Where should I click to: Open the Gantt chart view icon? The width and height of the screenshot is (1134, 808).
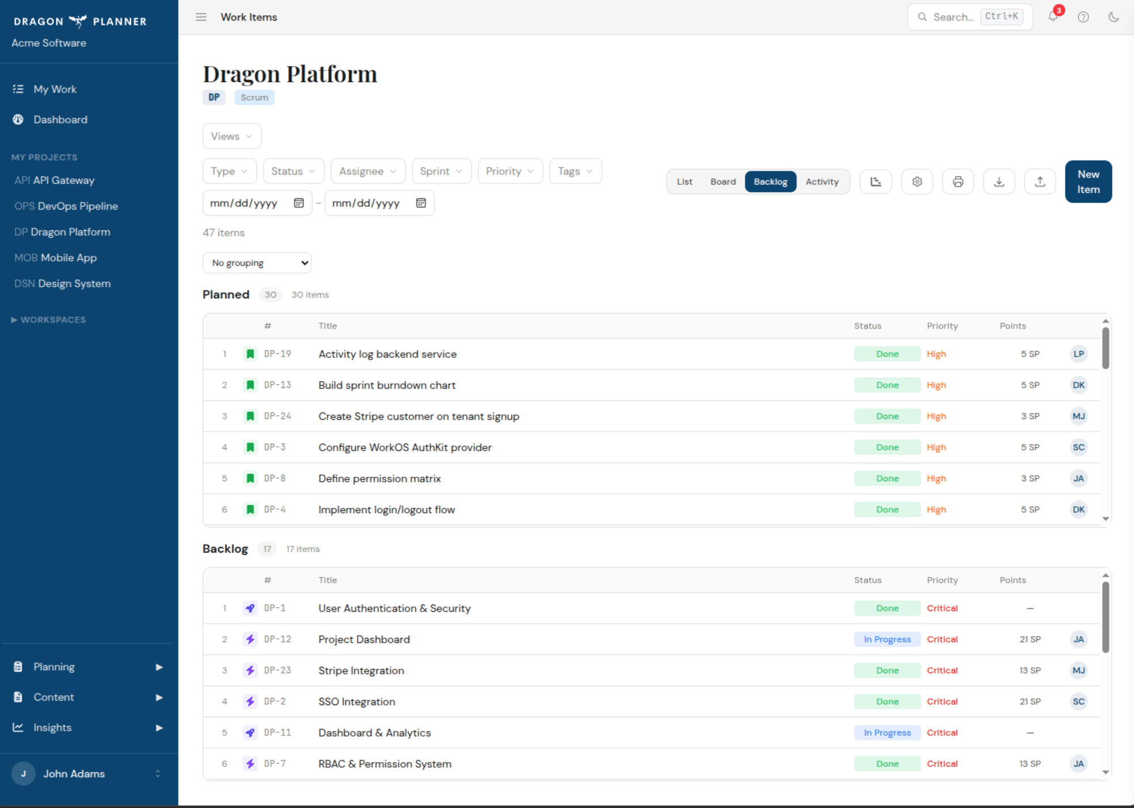click(x=875, y=182)
